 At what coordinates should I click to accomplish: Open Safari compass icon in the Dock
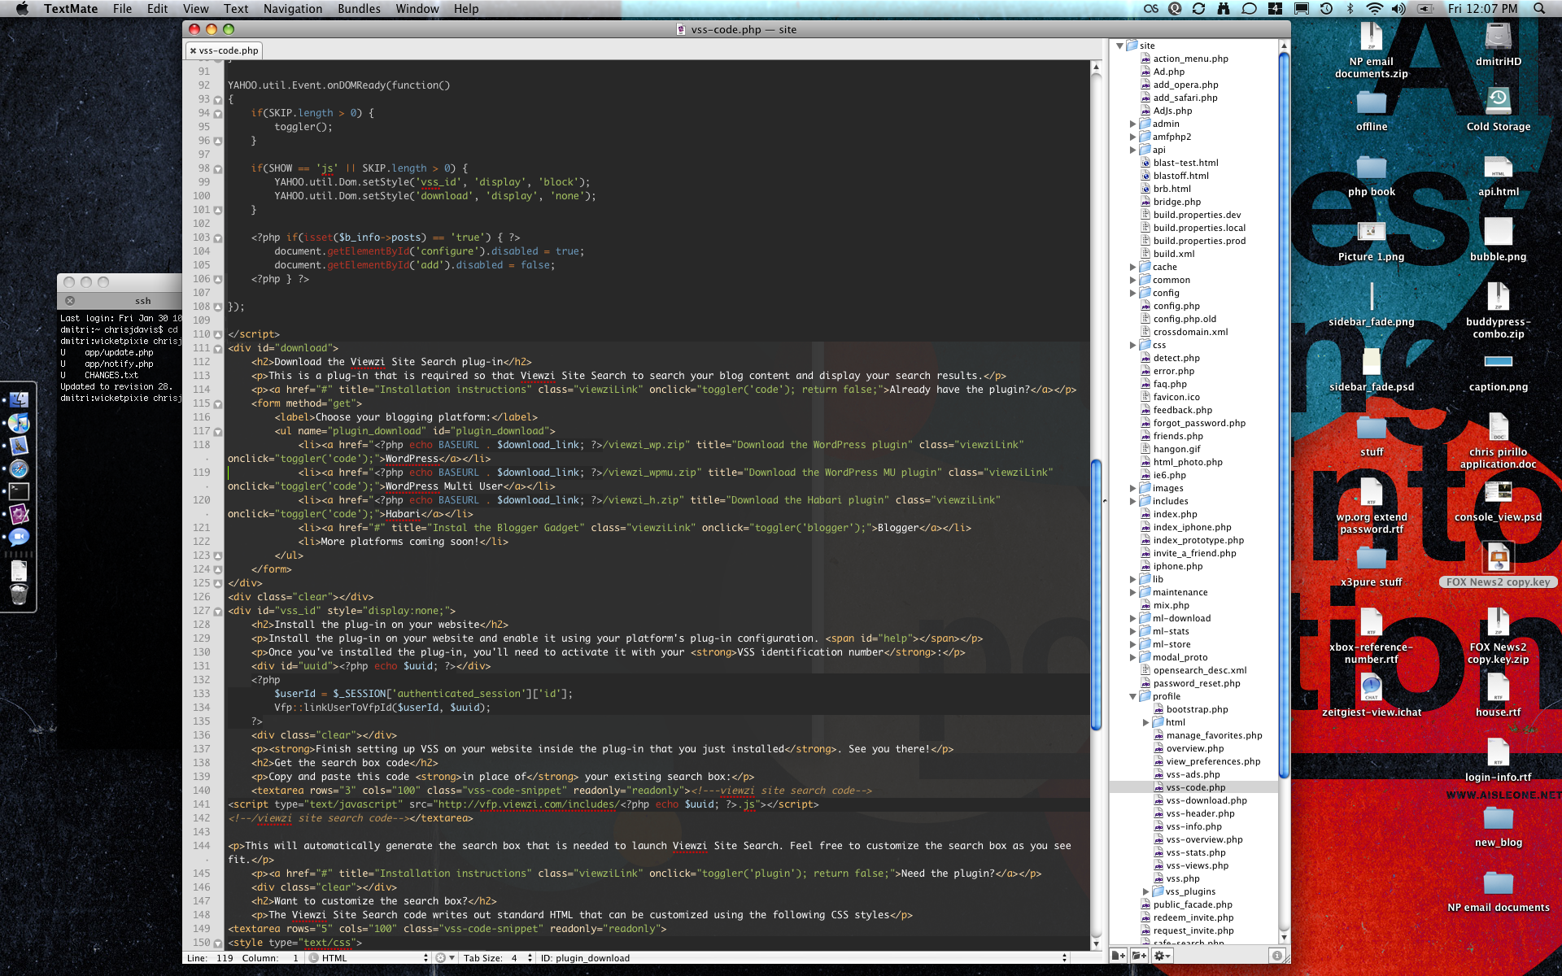tap(19, 468)
